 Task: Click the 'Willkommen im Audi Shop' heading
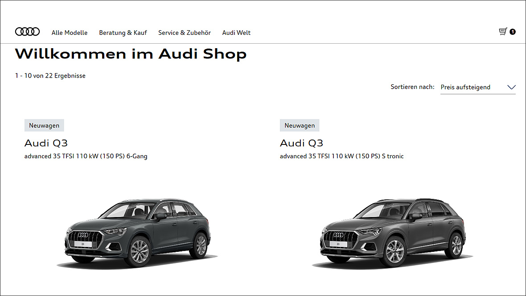(131, 54)
